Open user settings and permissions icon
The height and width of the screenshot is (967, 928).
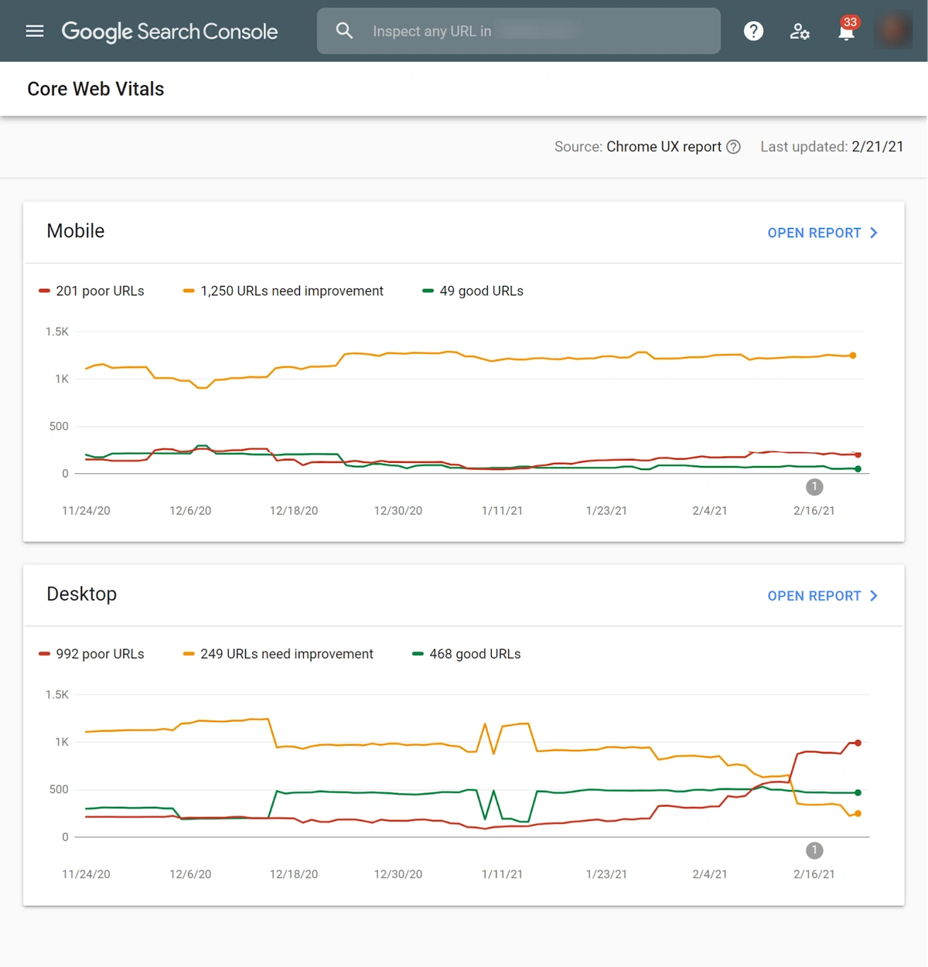[x=800, y=31]
